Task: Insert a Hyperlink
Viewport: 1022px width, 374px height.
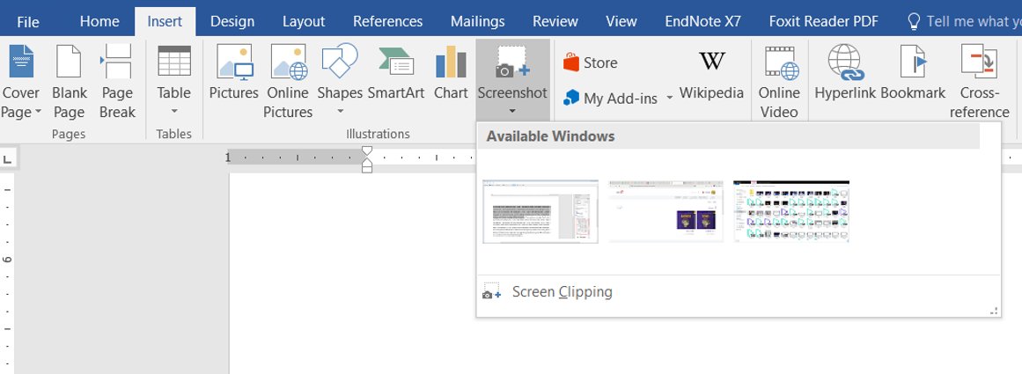Action: pos(845,71)
